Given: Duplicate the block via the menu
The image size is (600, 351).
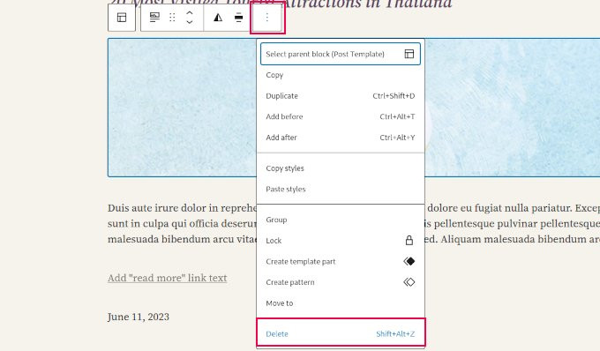Looking at the screenshot, I should click(341, 96).
